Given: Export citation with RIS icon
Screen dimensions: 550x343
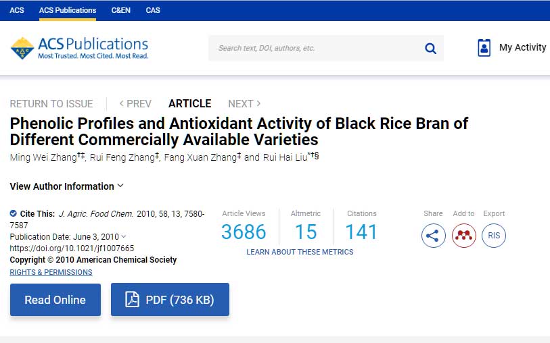Looking at the screenshot, I should click(x=495, y=236).
